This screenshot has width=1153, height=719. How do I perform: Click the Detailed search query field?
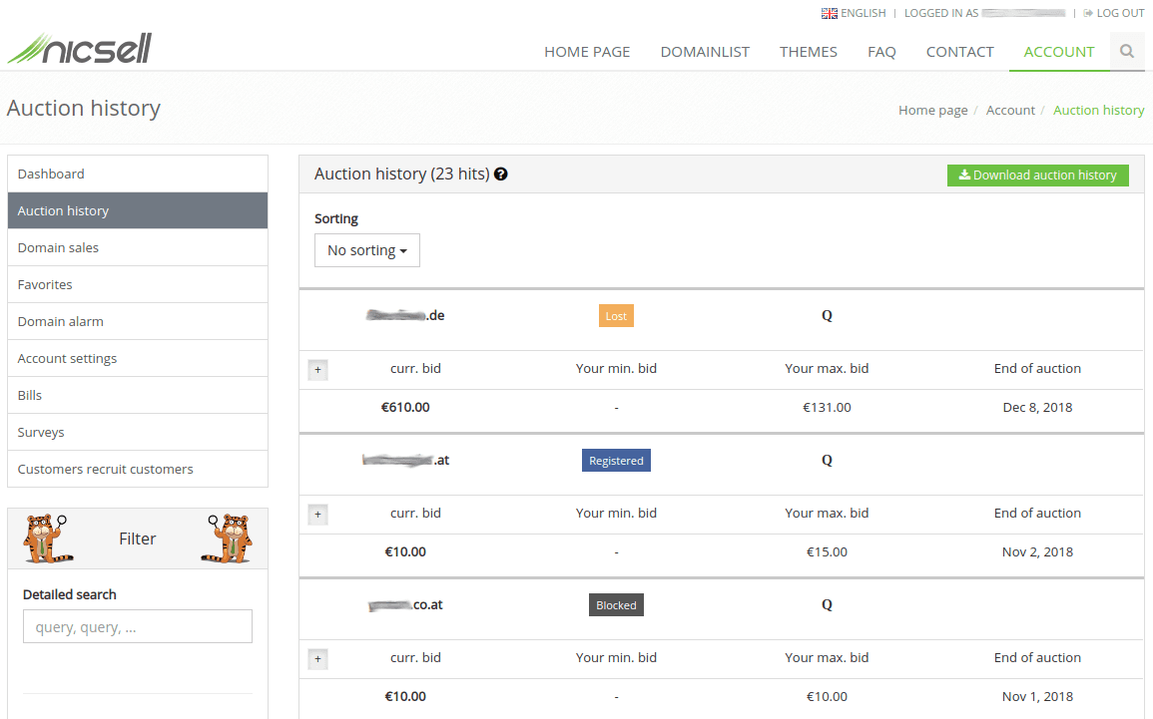pos(138,626)
